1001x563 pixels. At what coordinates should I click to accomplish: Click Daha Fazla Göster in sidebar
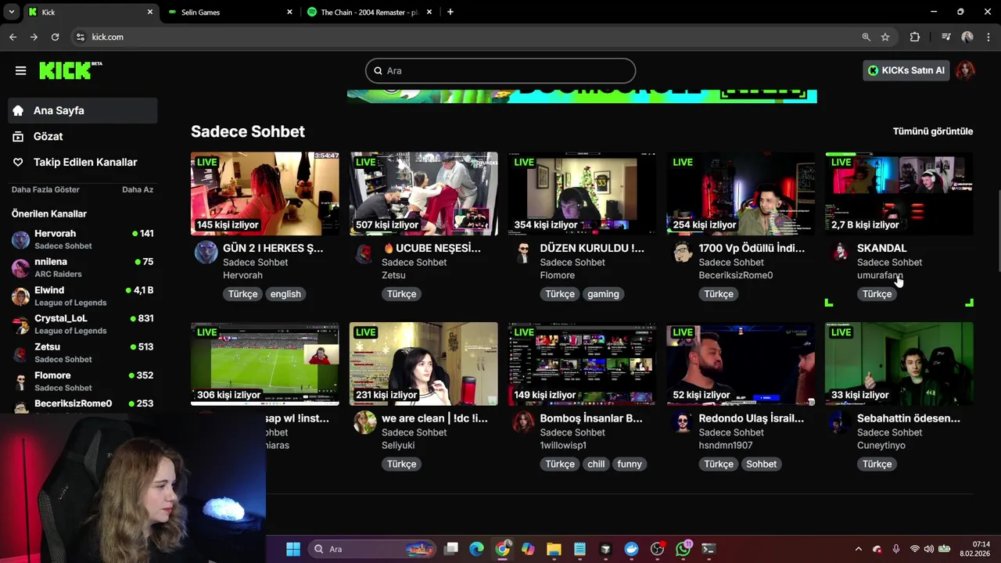tap(45, 189)
